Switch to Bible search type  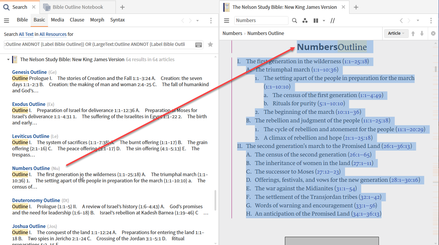pyautogui.click(x=22, y=20)
